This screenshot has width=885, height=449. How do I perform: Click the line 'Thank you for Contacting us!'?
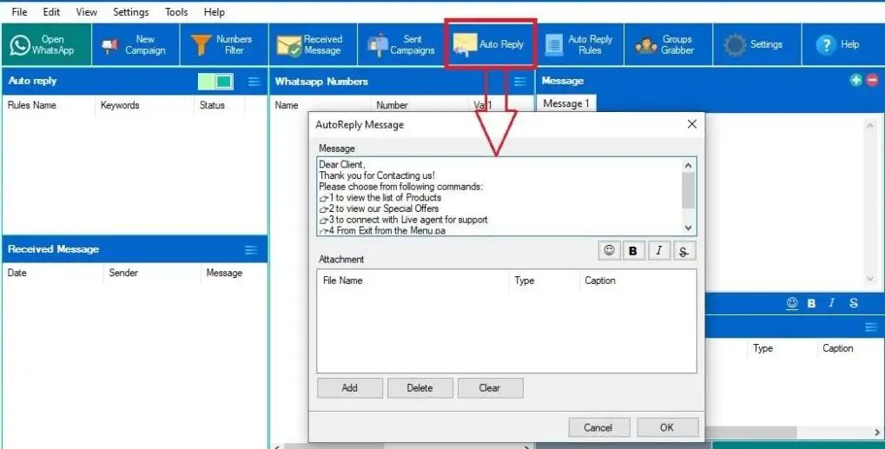tap(377, 176)
